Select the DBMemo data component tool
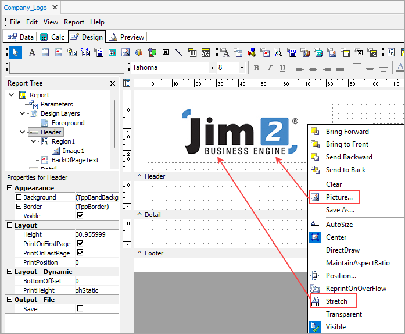 point(238,52)
